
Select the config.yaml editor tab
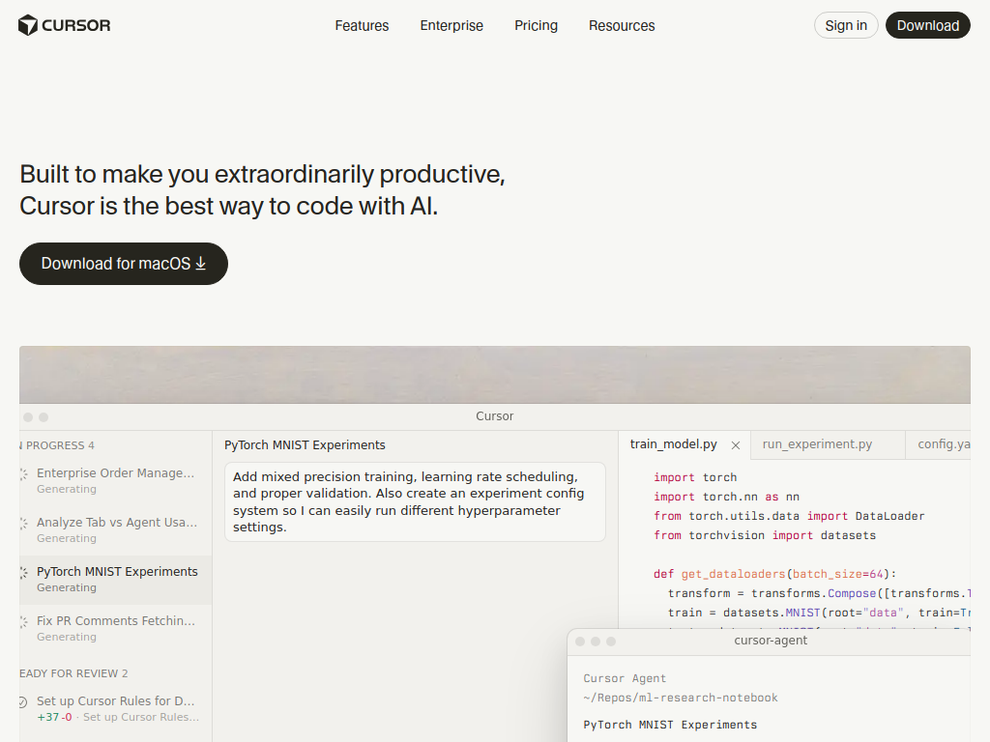[x=943, y=444]
